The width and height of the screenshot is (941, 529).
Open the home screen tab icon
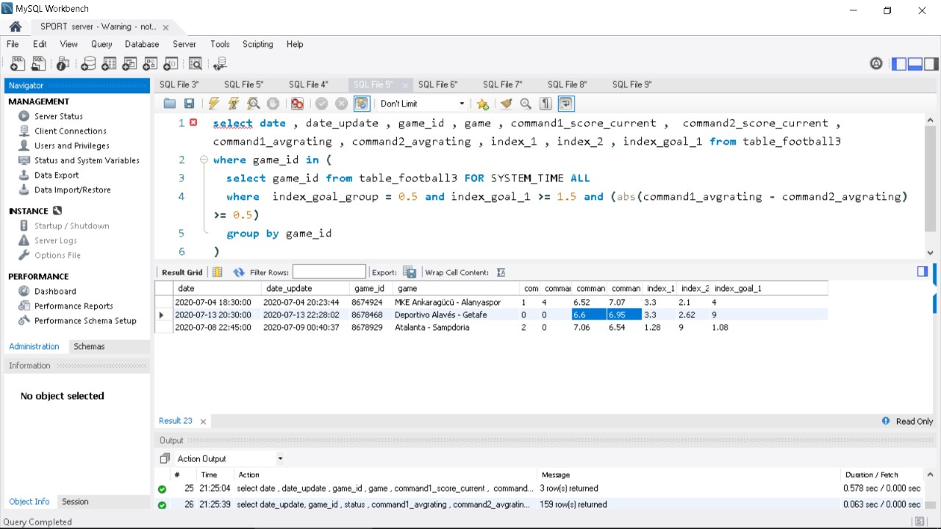point(15,26)
